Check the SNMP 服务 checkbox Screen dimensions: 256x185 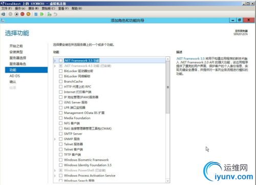pyautogui.click(x=60, y=139)
